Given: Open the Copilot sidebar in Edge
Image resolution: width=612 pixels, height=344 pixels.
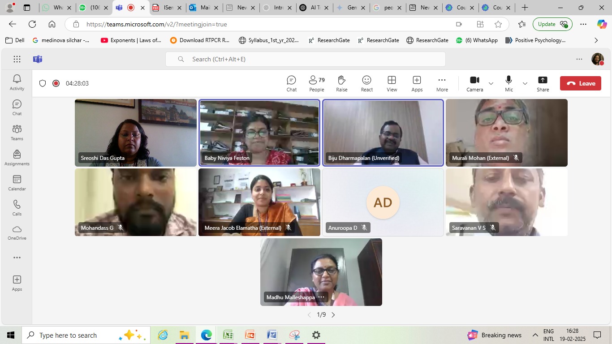Looking at the screenshot, I should pos(602,24).
